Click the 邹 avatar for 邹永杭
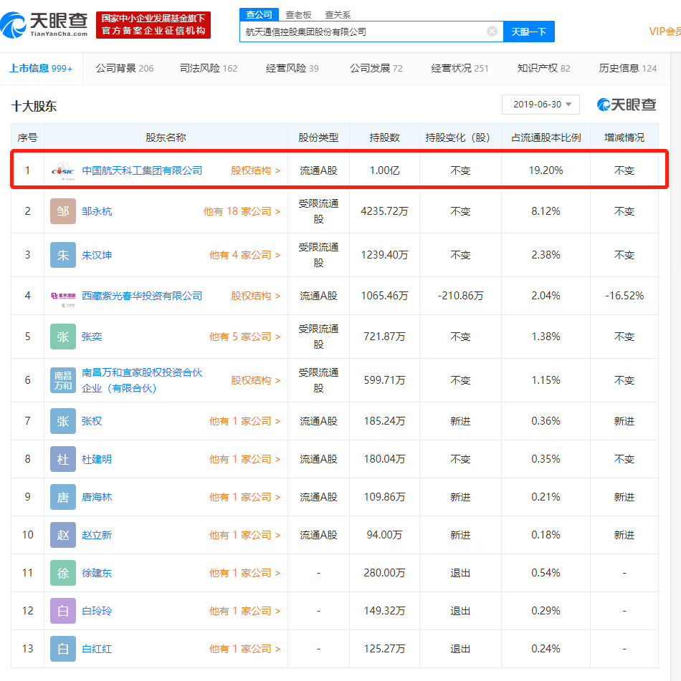 (63, 211)
